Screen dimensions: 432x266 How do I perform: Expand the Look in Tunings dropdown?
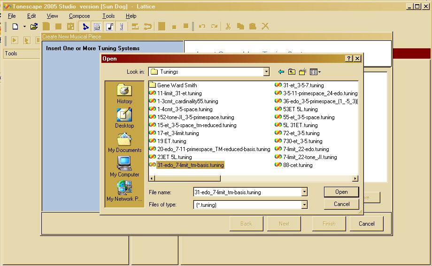(266, 72)
